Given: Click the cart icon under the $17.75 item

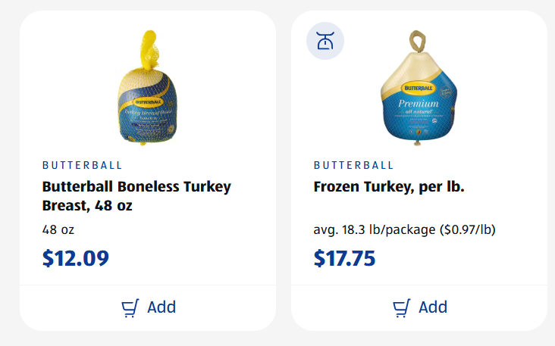Looking at the screenshot, I should [402, 307].
